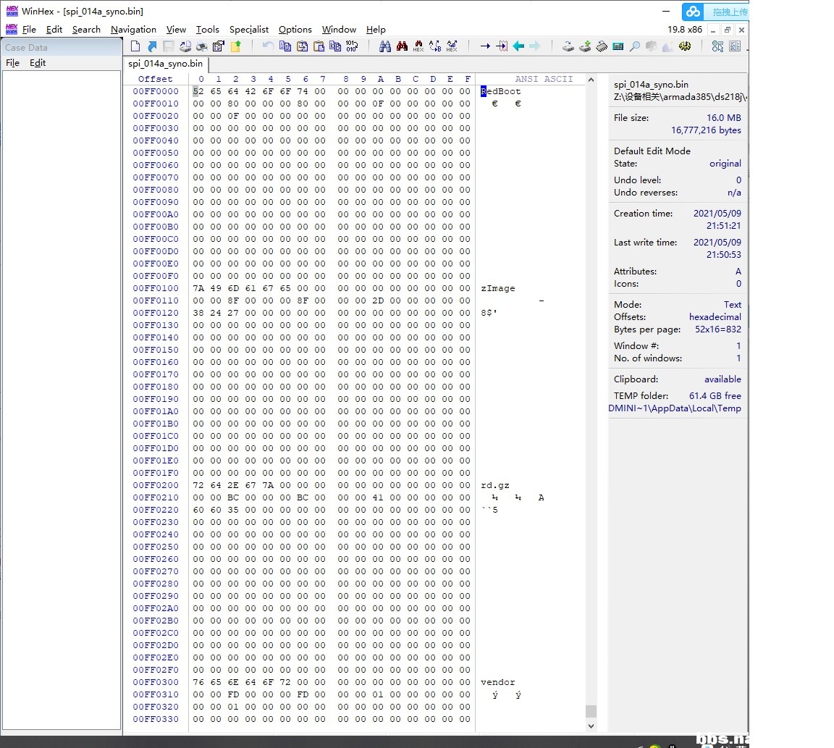This screenshot has width=834, height=748.
Task: Open the Options menu
Action: click(295, 29)
